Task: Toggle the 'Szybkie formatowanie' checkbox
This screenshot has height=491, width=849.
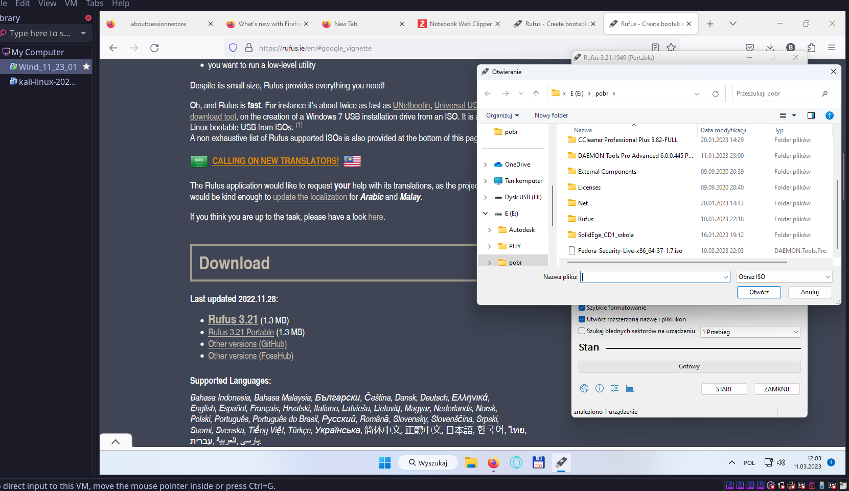Action: coord(582,308)
